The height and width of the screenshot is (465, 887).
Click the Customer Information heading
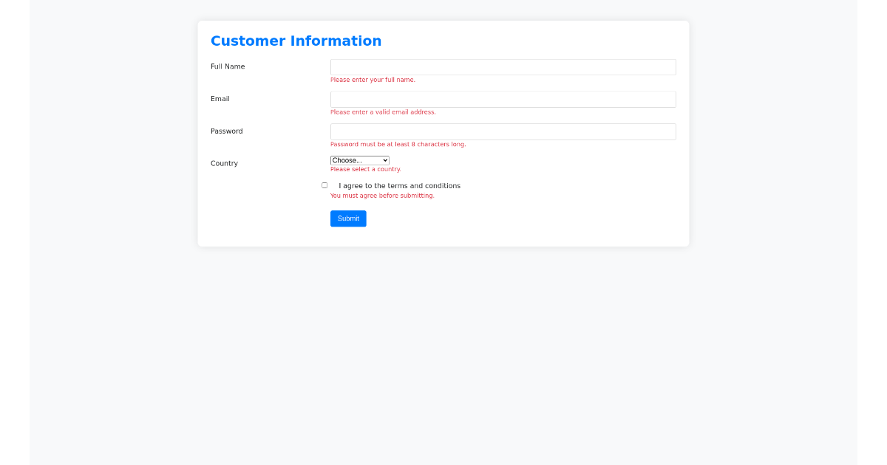[x=296, y=41]
